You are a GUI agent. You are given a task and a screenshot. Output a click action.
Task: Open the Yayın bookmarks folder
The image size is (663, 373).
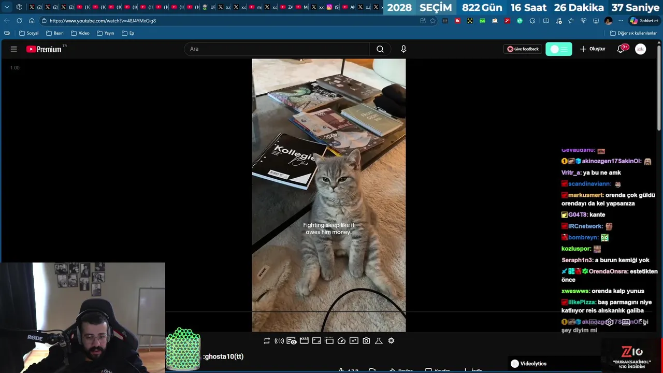[x=106, y=33]
